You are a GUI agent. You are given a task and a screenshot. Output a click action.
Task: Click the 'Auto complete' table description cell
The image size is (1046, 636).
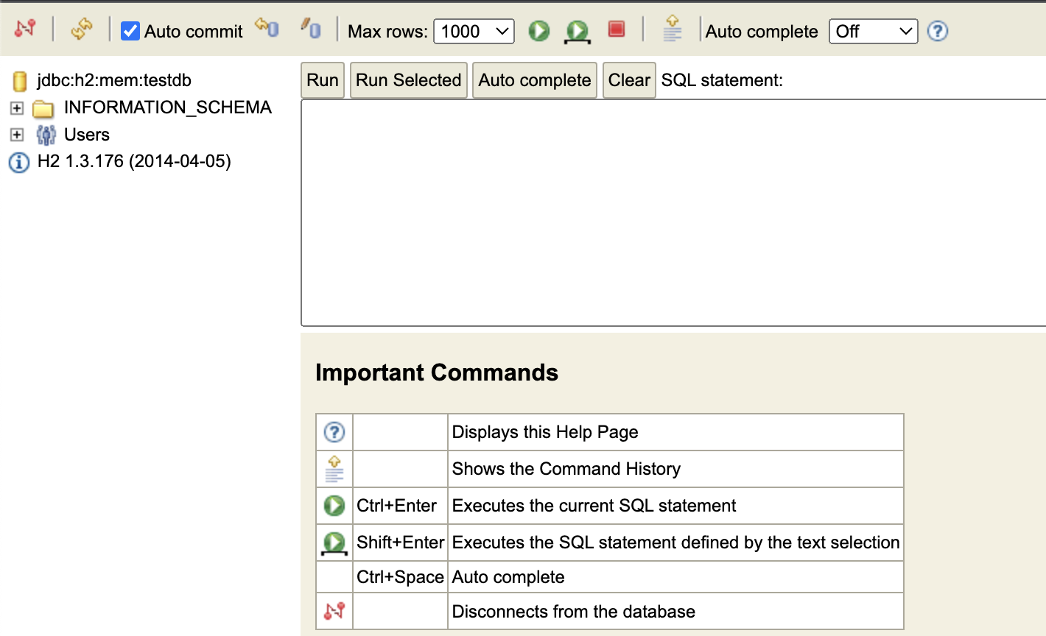(x=675, y=577)
